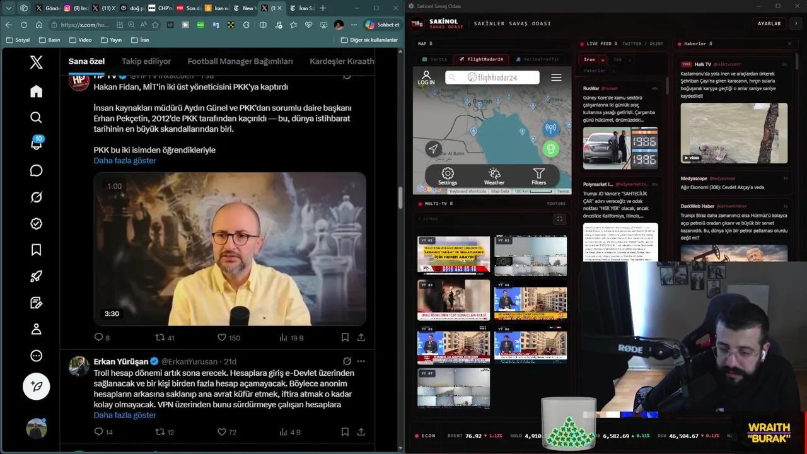The image size is (807, 454).
Task: Open AYARLAR button in Sakinol window
Action: pyautogui.click(x=769, y=23)
